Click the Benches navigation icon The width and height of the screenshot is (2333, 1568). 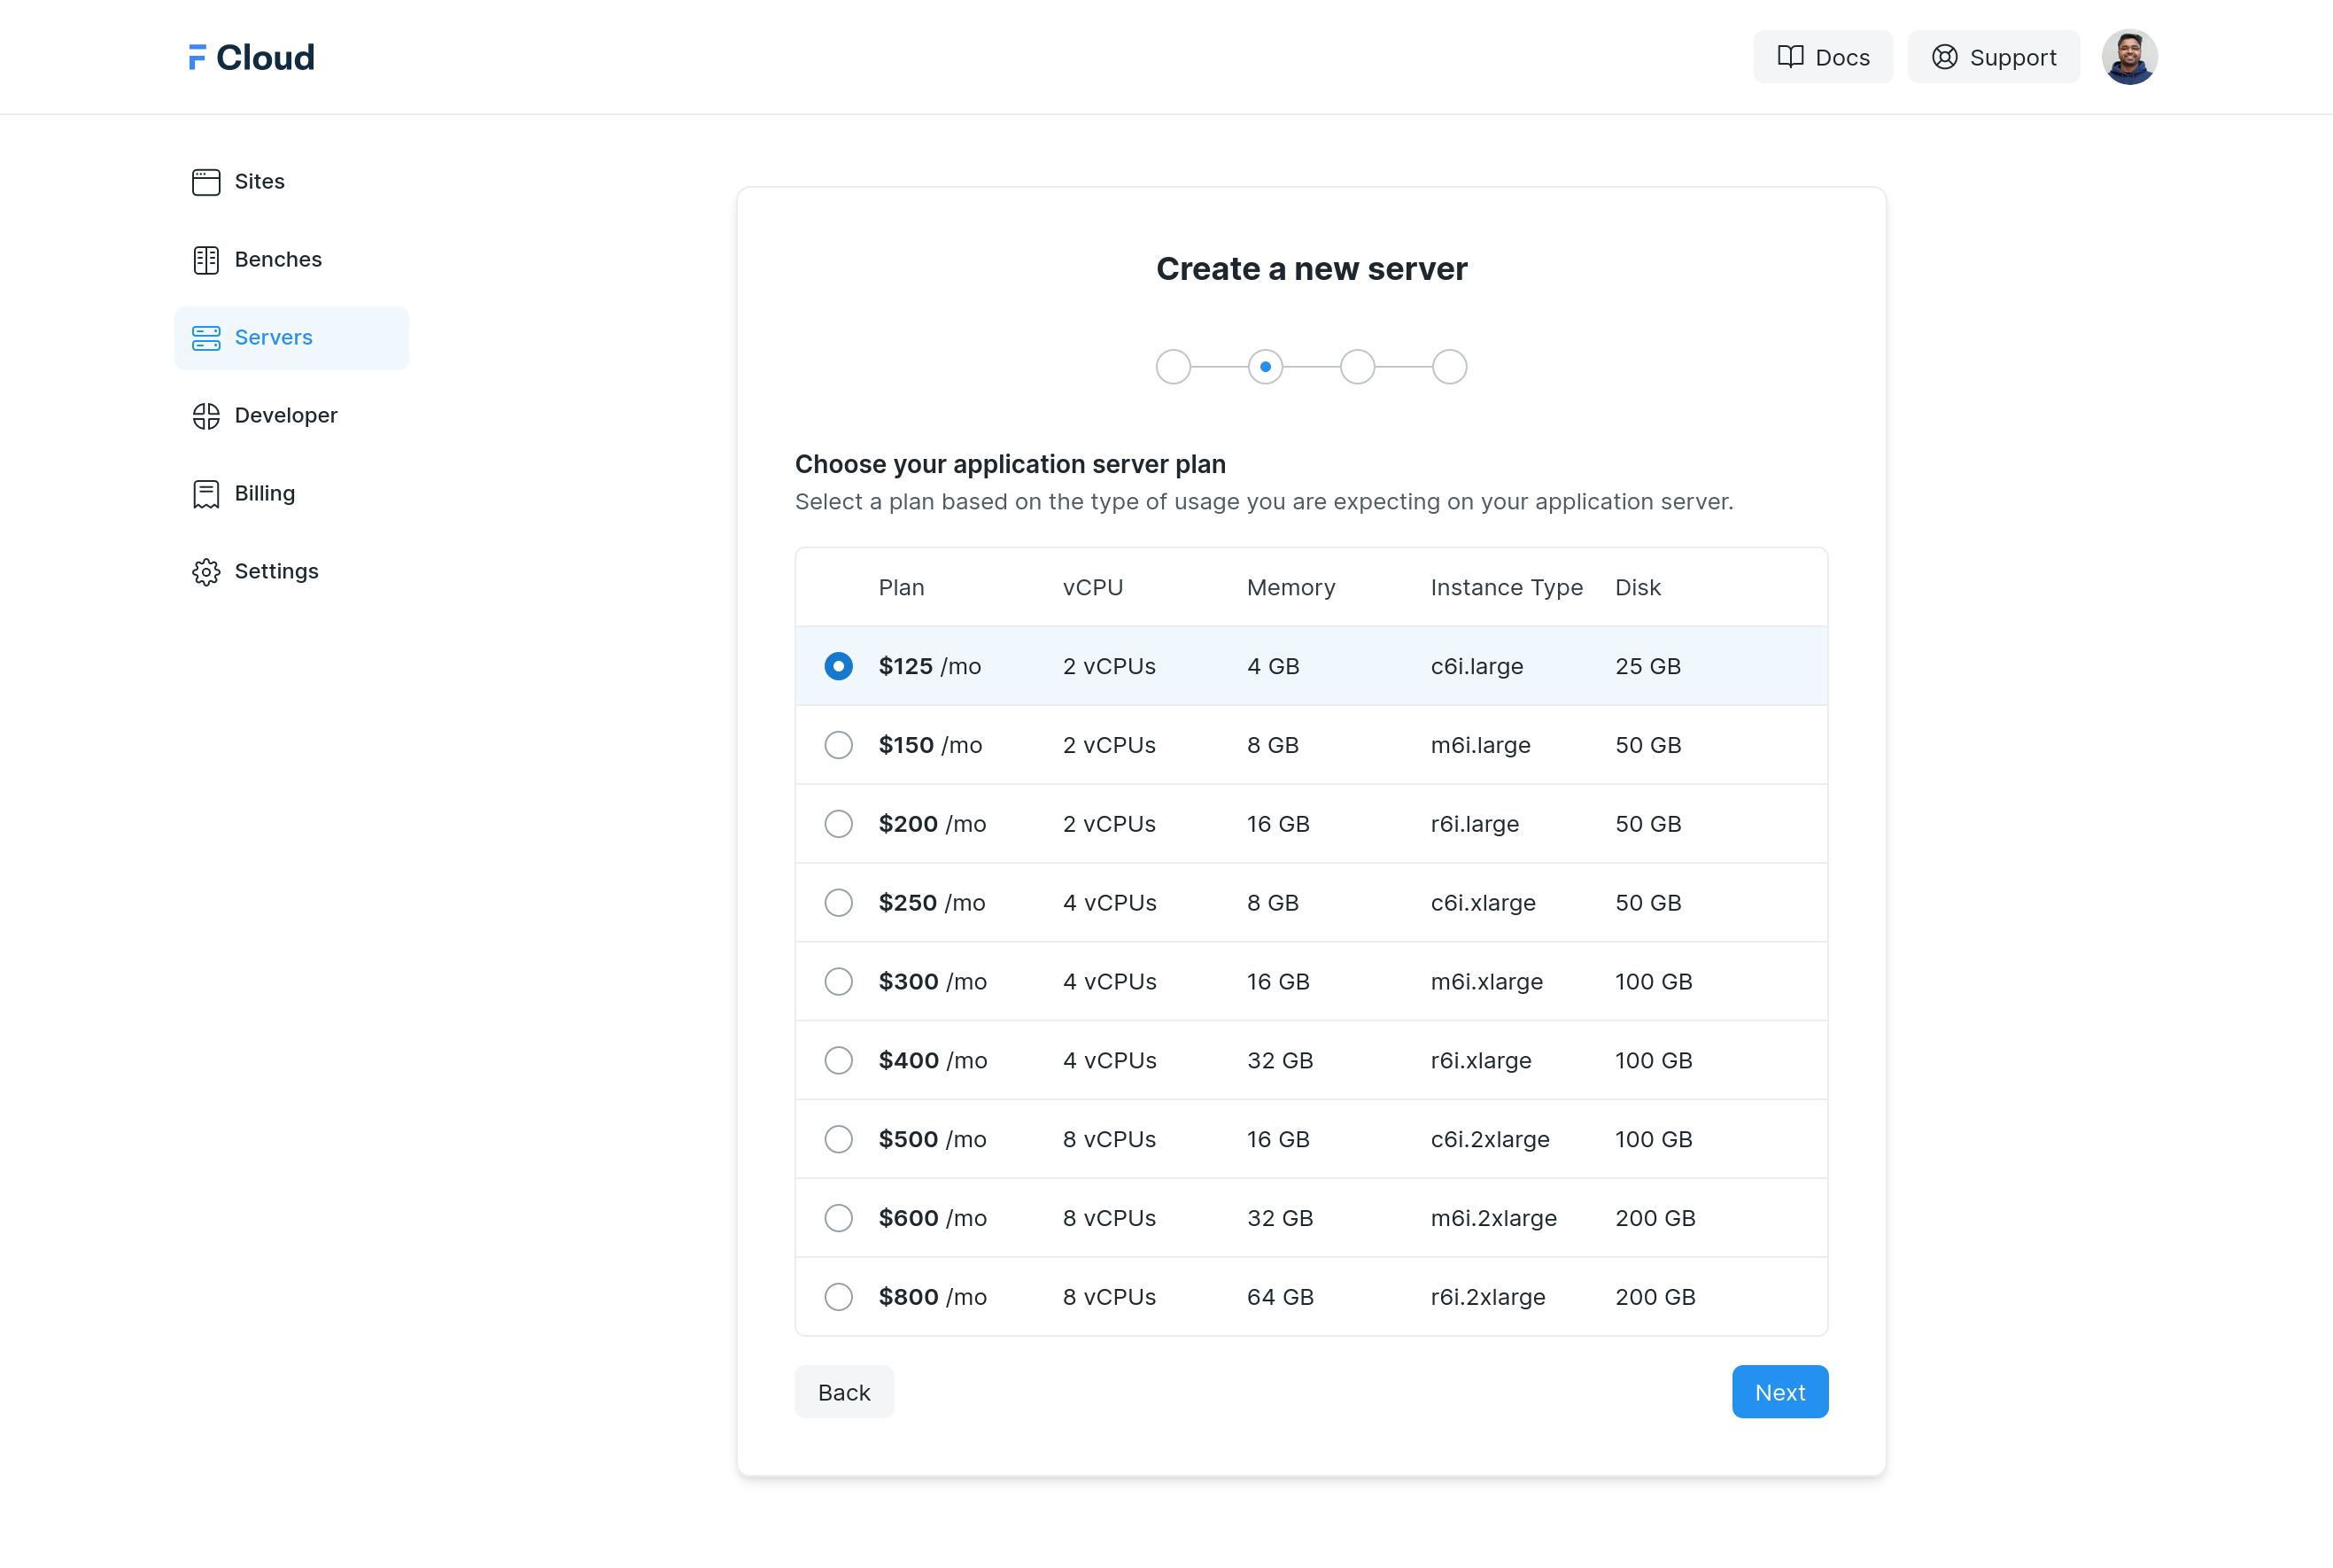pos(205,259)
